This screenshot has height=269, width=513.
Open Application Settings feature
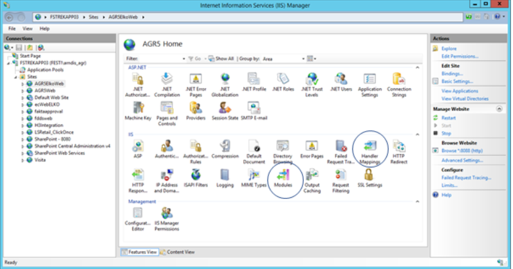pyautogui.click(x=369, y=85)
